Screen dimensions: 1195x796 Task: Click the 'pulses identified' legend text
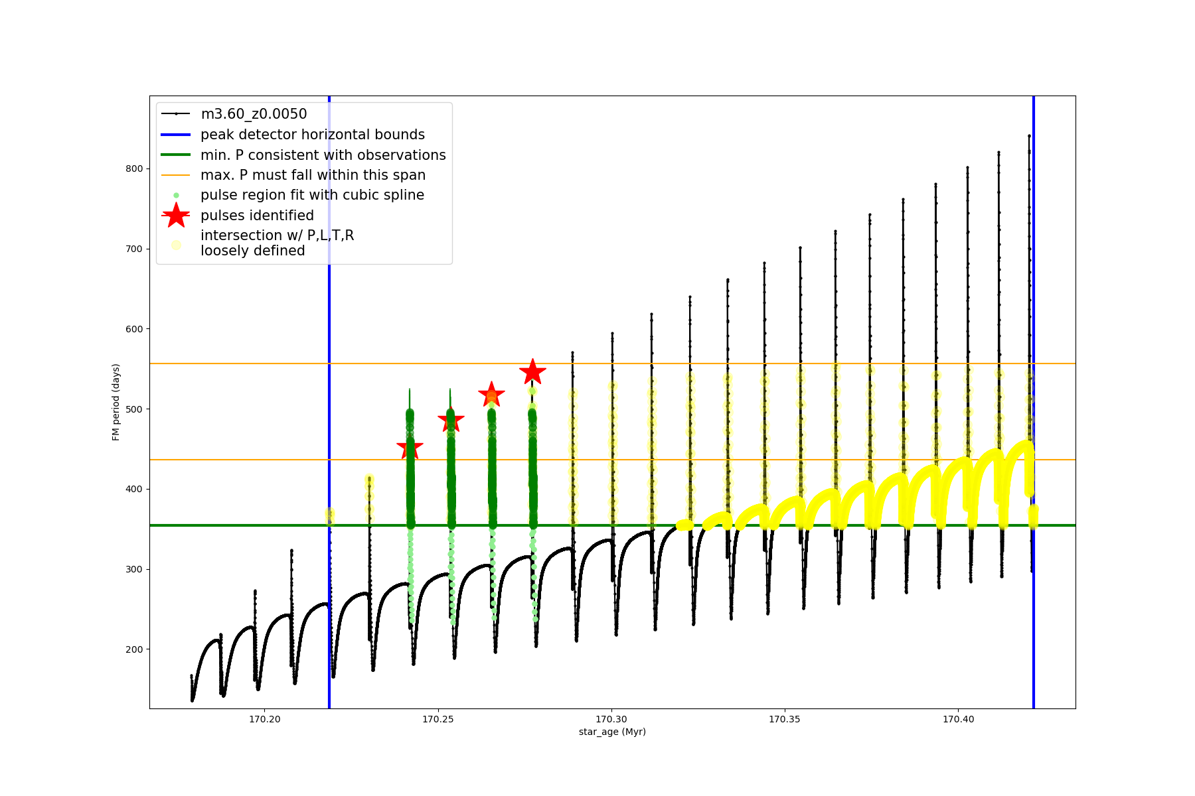(x=257, y=216)
